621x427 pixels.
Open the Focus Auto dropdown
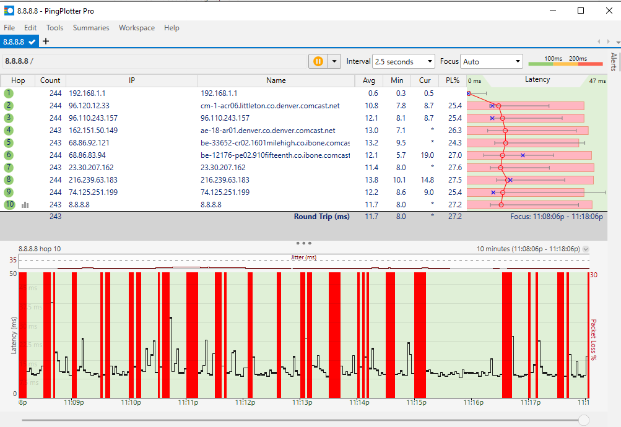[491, 61]
